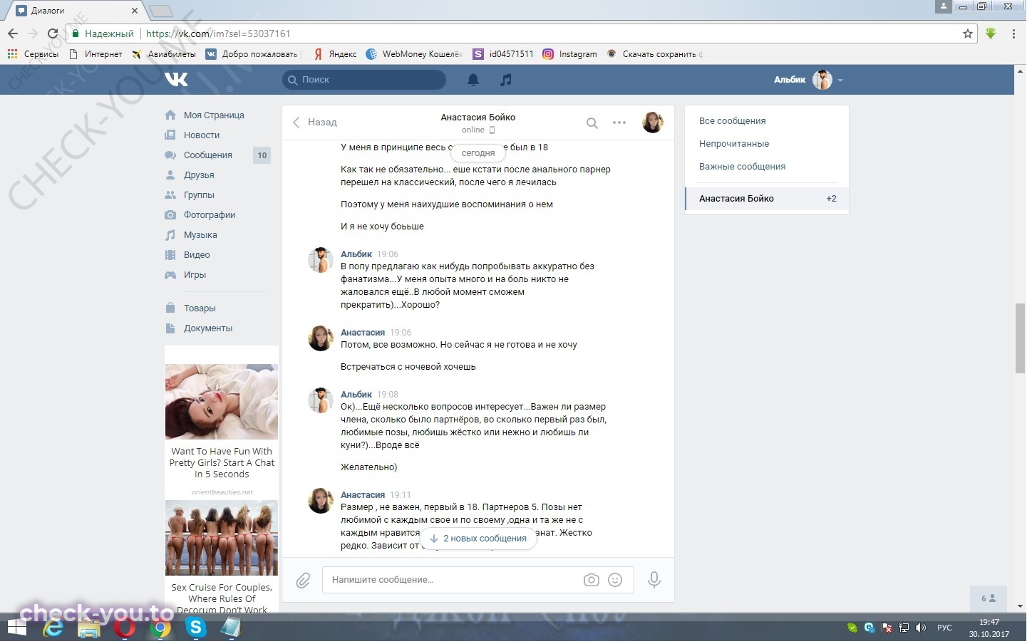The image size is (1032, 644).
Task: Click Назад to return to dialogs
Action: [315, 123]
